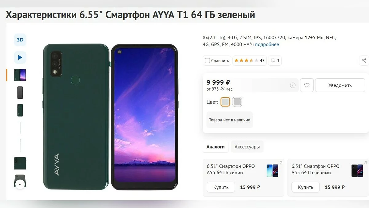Add the phone to favorites via heart icon
The height and width of the screenshot is (208, 369).
(307, 85)
